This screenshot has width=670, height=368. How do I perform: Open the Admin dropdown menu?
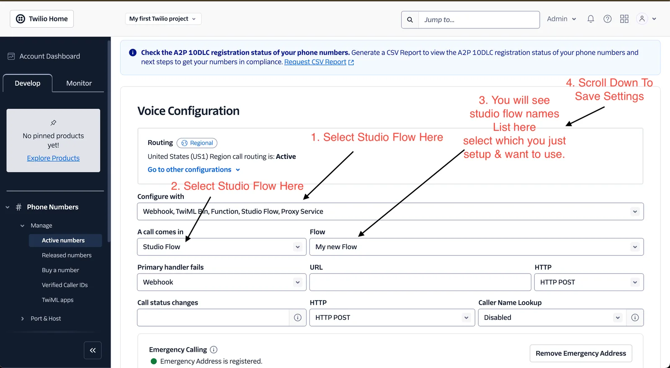click(562, 19)
